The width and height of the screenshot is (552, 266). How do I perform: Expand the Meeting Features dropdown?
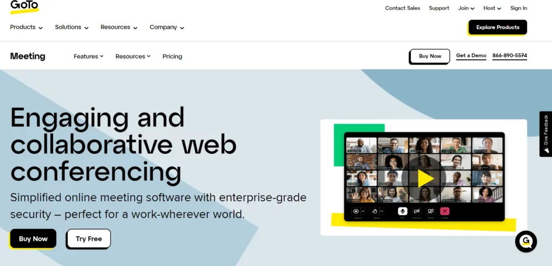coord(89,56)
